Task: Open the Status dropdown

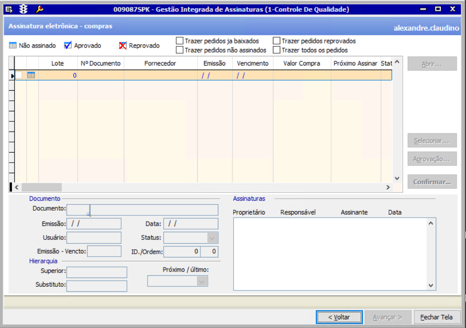Action: pos(212,238)
